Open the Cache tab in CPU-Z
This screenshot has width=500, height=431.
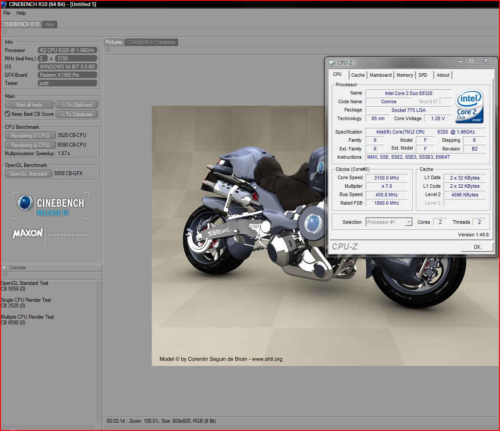tap(358, 75)
